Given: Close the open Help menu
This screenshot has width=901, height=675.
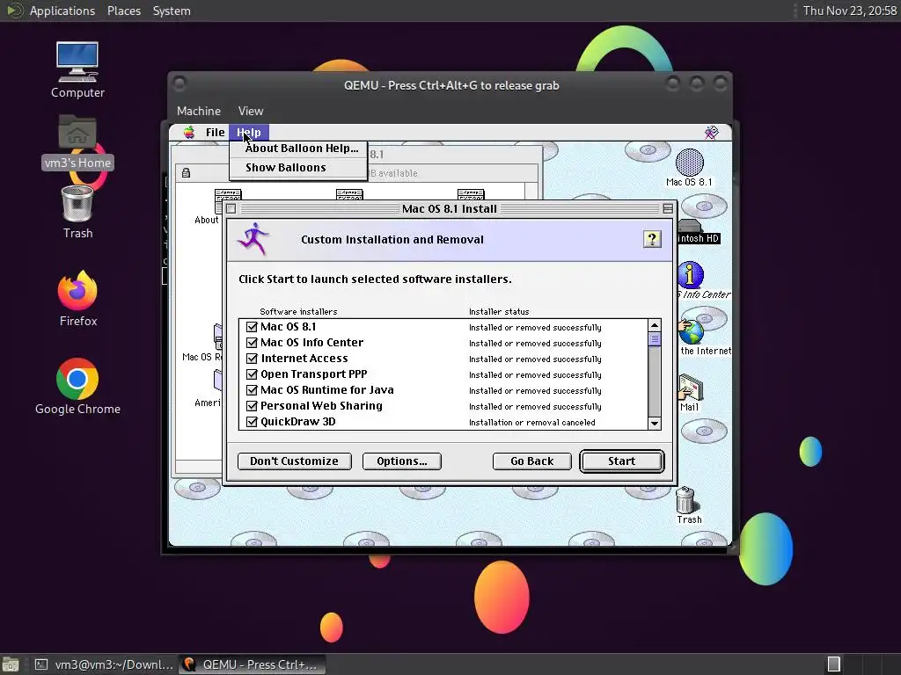Looking at the screenshot, I should coord(249,133).
